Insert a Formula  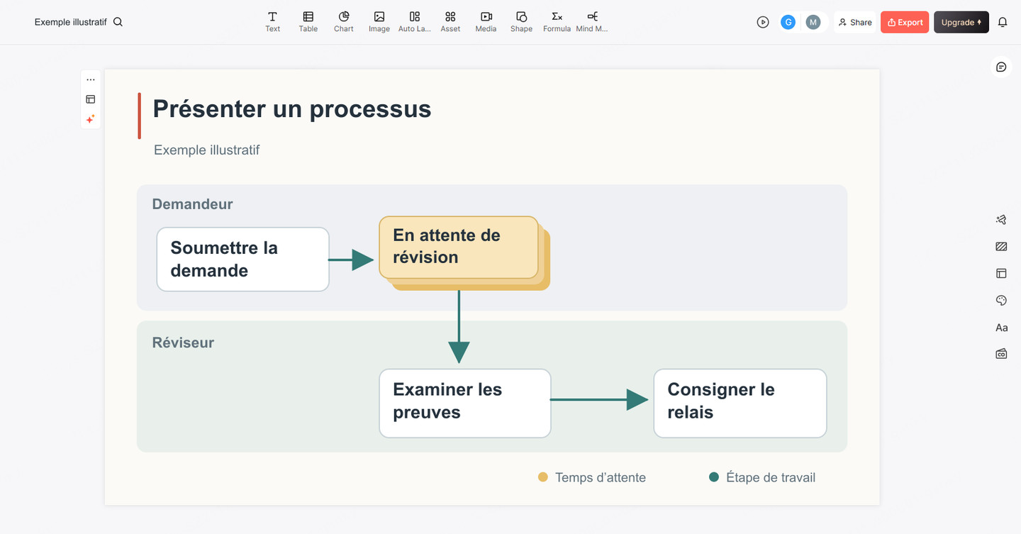pyautogui.click(x=557, y=21)
